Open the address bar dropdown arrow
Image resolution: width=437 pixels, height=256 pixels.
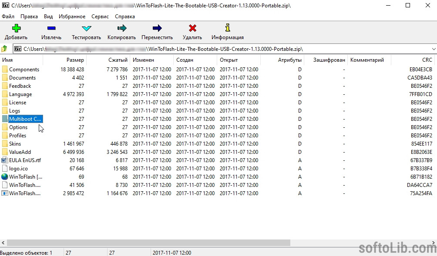point(434,49)
